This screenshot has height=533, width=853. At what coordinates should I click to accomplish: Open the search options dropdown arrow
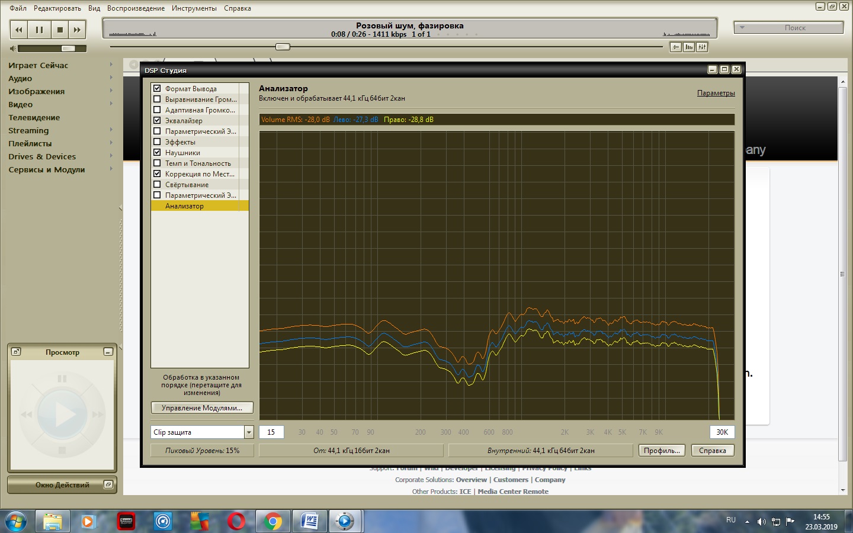point(742,28)
